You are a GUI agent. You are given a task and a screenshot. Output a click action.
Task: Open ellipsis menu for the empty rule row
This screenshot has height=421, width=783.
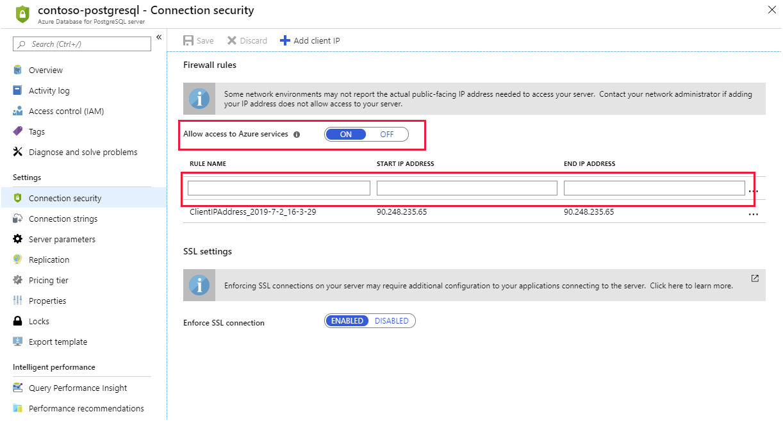(x=754, y=191)
